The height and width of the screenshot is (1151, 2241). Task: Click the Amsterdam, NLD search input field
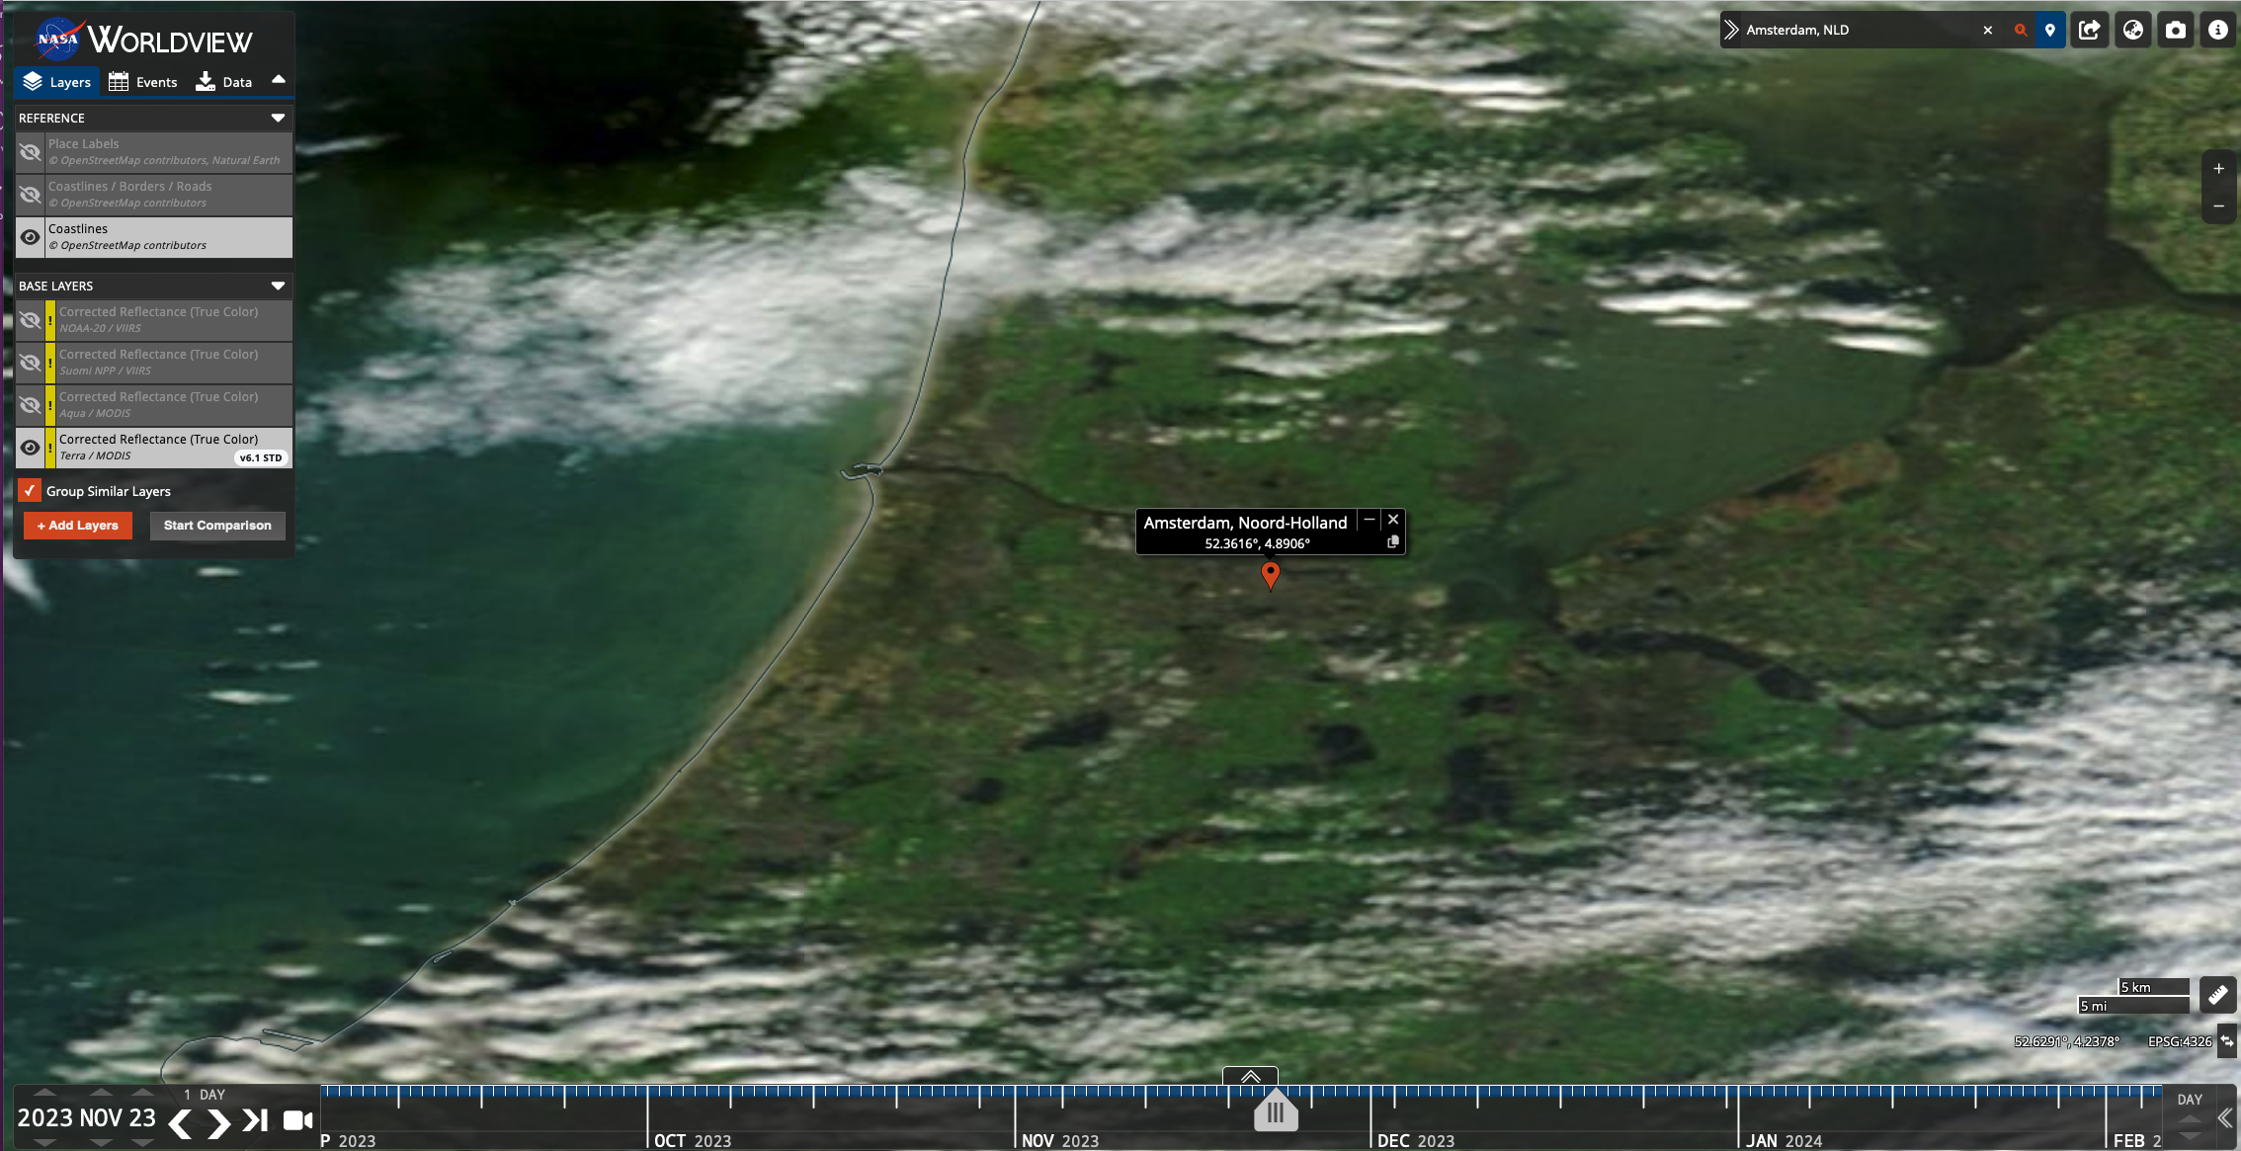(1858, 30)
